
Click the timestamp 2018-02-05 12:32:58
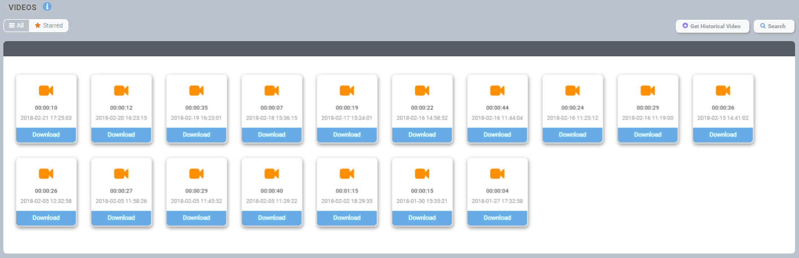[x=46, y=201]
